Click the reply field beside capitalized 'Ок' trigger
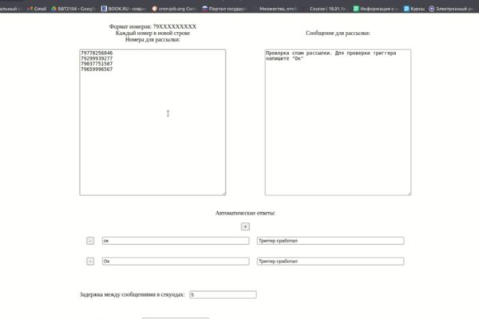The width and height of the screenshot is (479, 319). [x=331, y=261]
